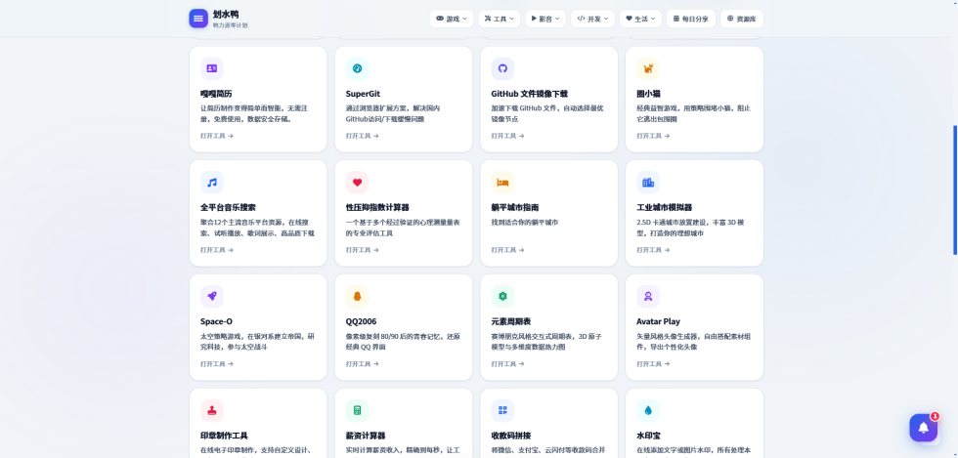This screenshot has height=458, width=958.
Task: Open the 资源库 nav item
Action: (742, 19)
